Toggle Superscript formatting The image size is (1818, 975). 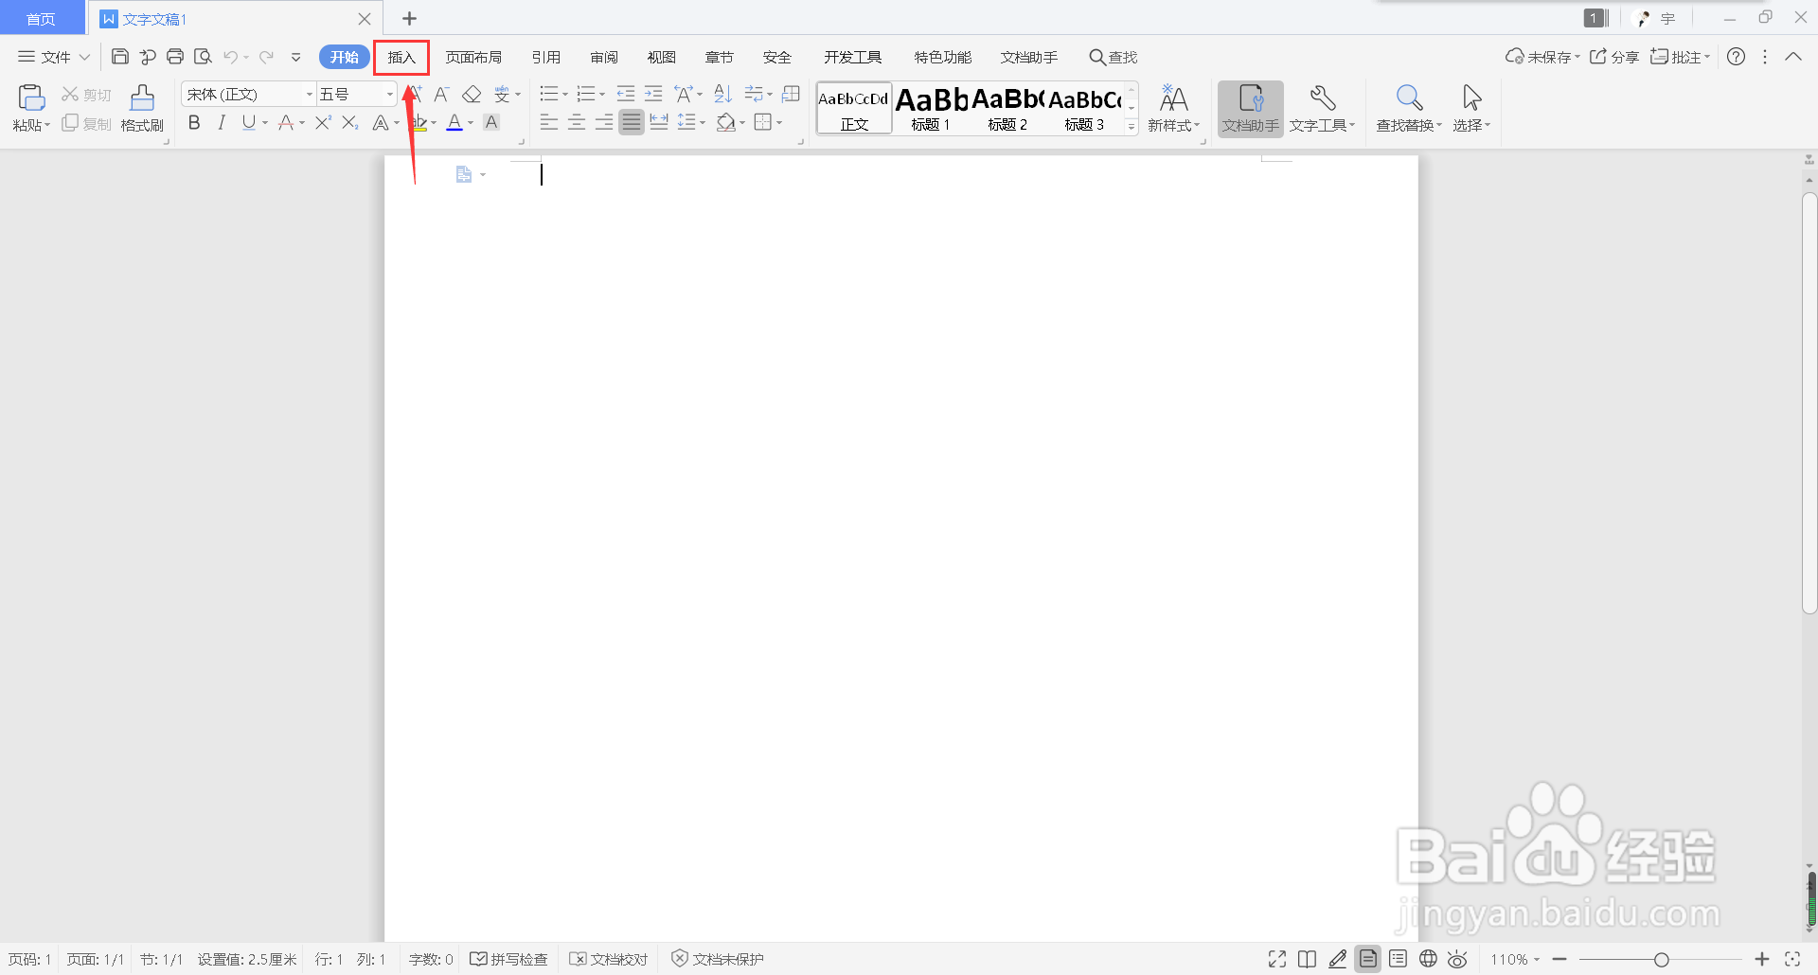[x=323, y=122]
